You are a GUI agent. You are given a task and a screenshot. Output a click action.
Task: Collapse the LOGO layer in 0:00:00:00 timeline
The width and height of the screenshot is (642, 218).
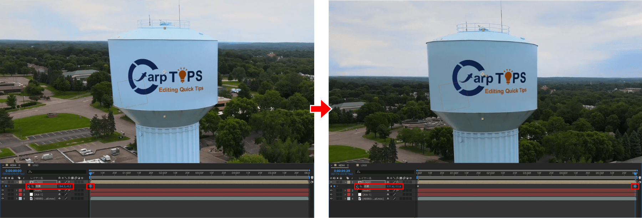pos(17,182)
